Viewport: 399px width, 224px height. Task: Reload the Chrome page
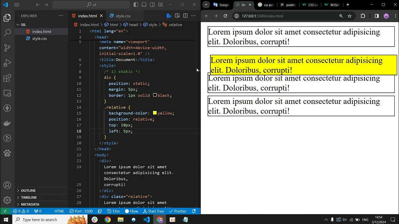point(225,16)
